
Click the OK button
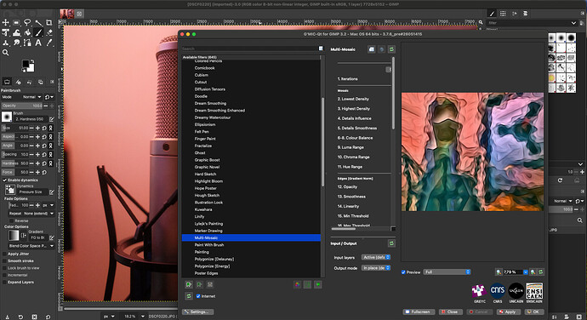[x=533, y=311]
